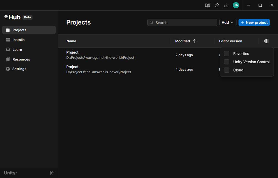This screenshot has height=178, width=278.
Task: Open the Resources section
Action: (x=29, y=59)
